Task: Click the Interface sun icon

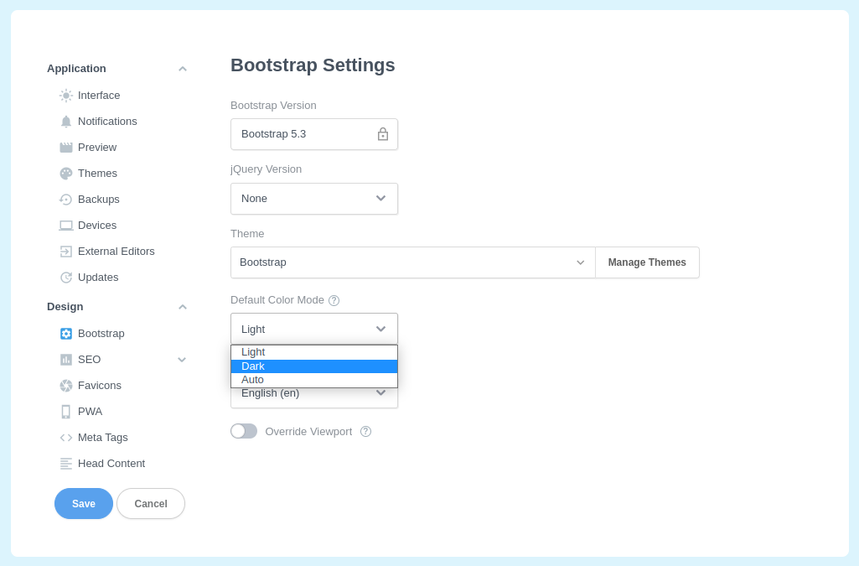Action: tap(66, 96)
